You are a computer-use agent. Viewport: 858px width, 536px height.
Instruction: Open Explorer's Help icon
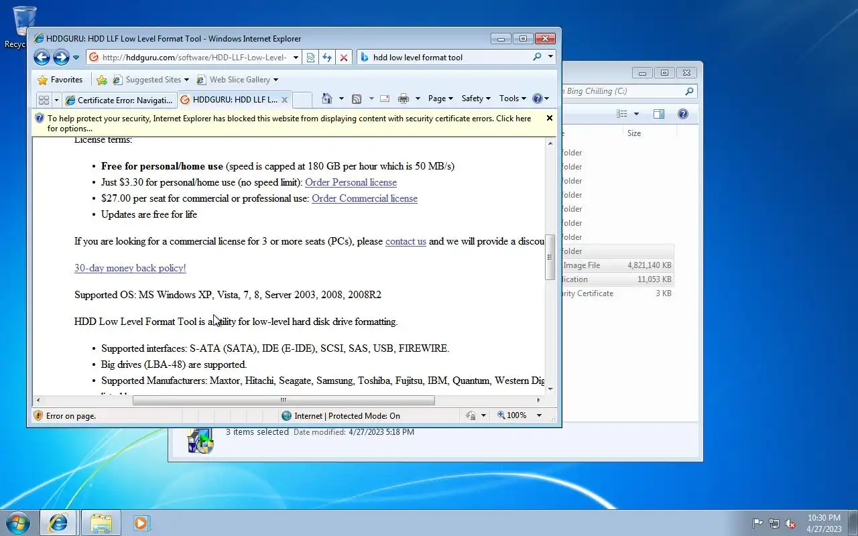pos(683,115)
